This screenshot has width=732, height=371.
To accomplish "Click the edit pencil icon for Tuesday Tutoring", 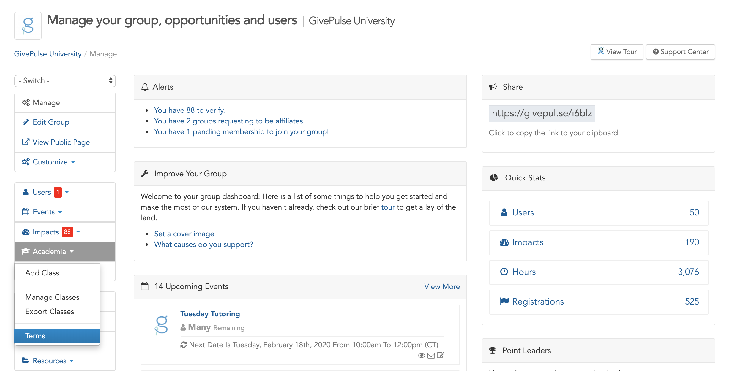I will (441, 355).
